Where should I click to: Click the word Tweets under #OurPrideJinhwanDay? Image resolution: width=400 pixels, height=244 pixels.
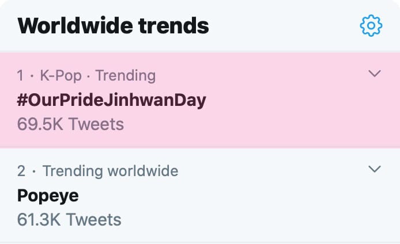[x=95, y=124]
